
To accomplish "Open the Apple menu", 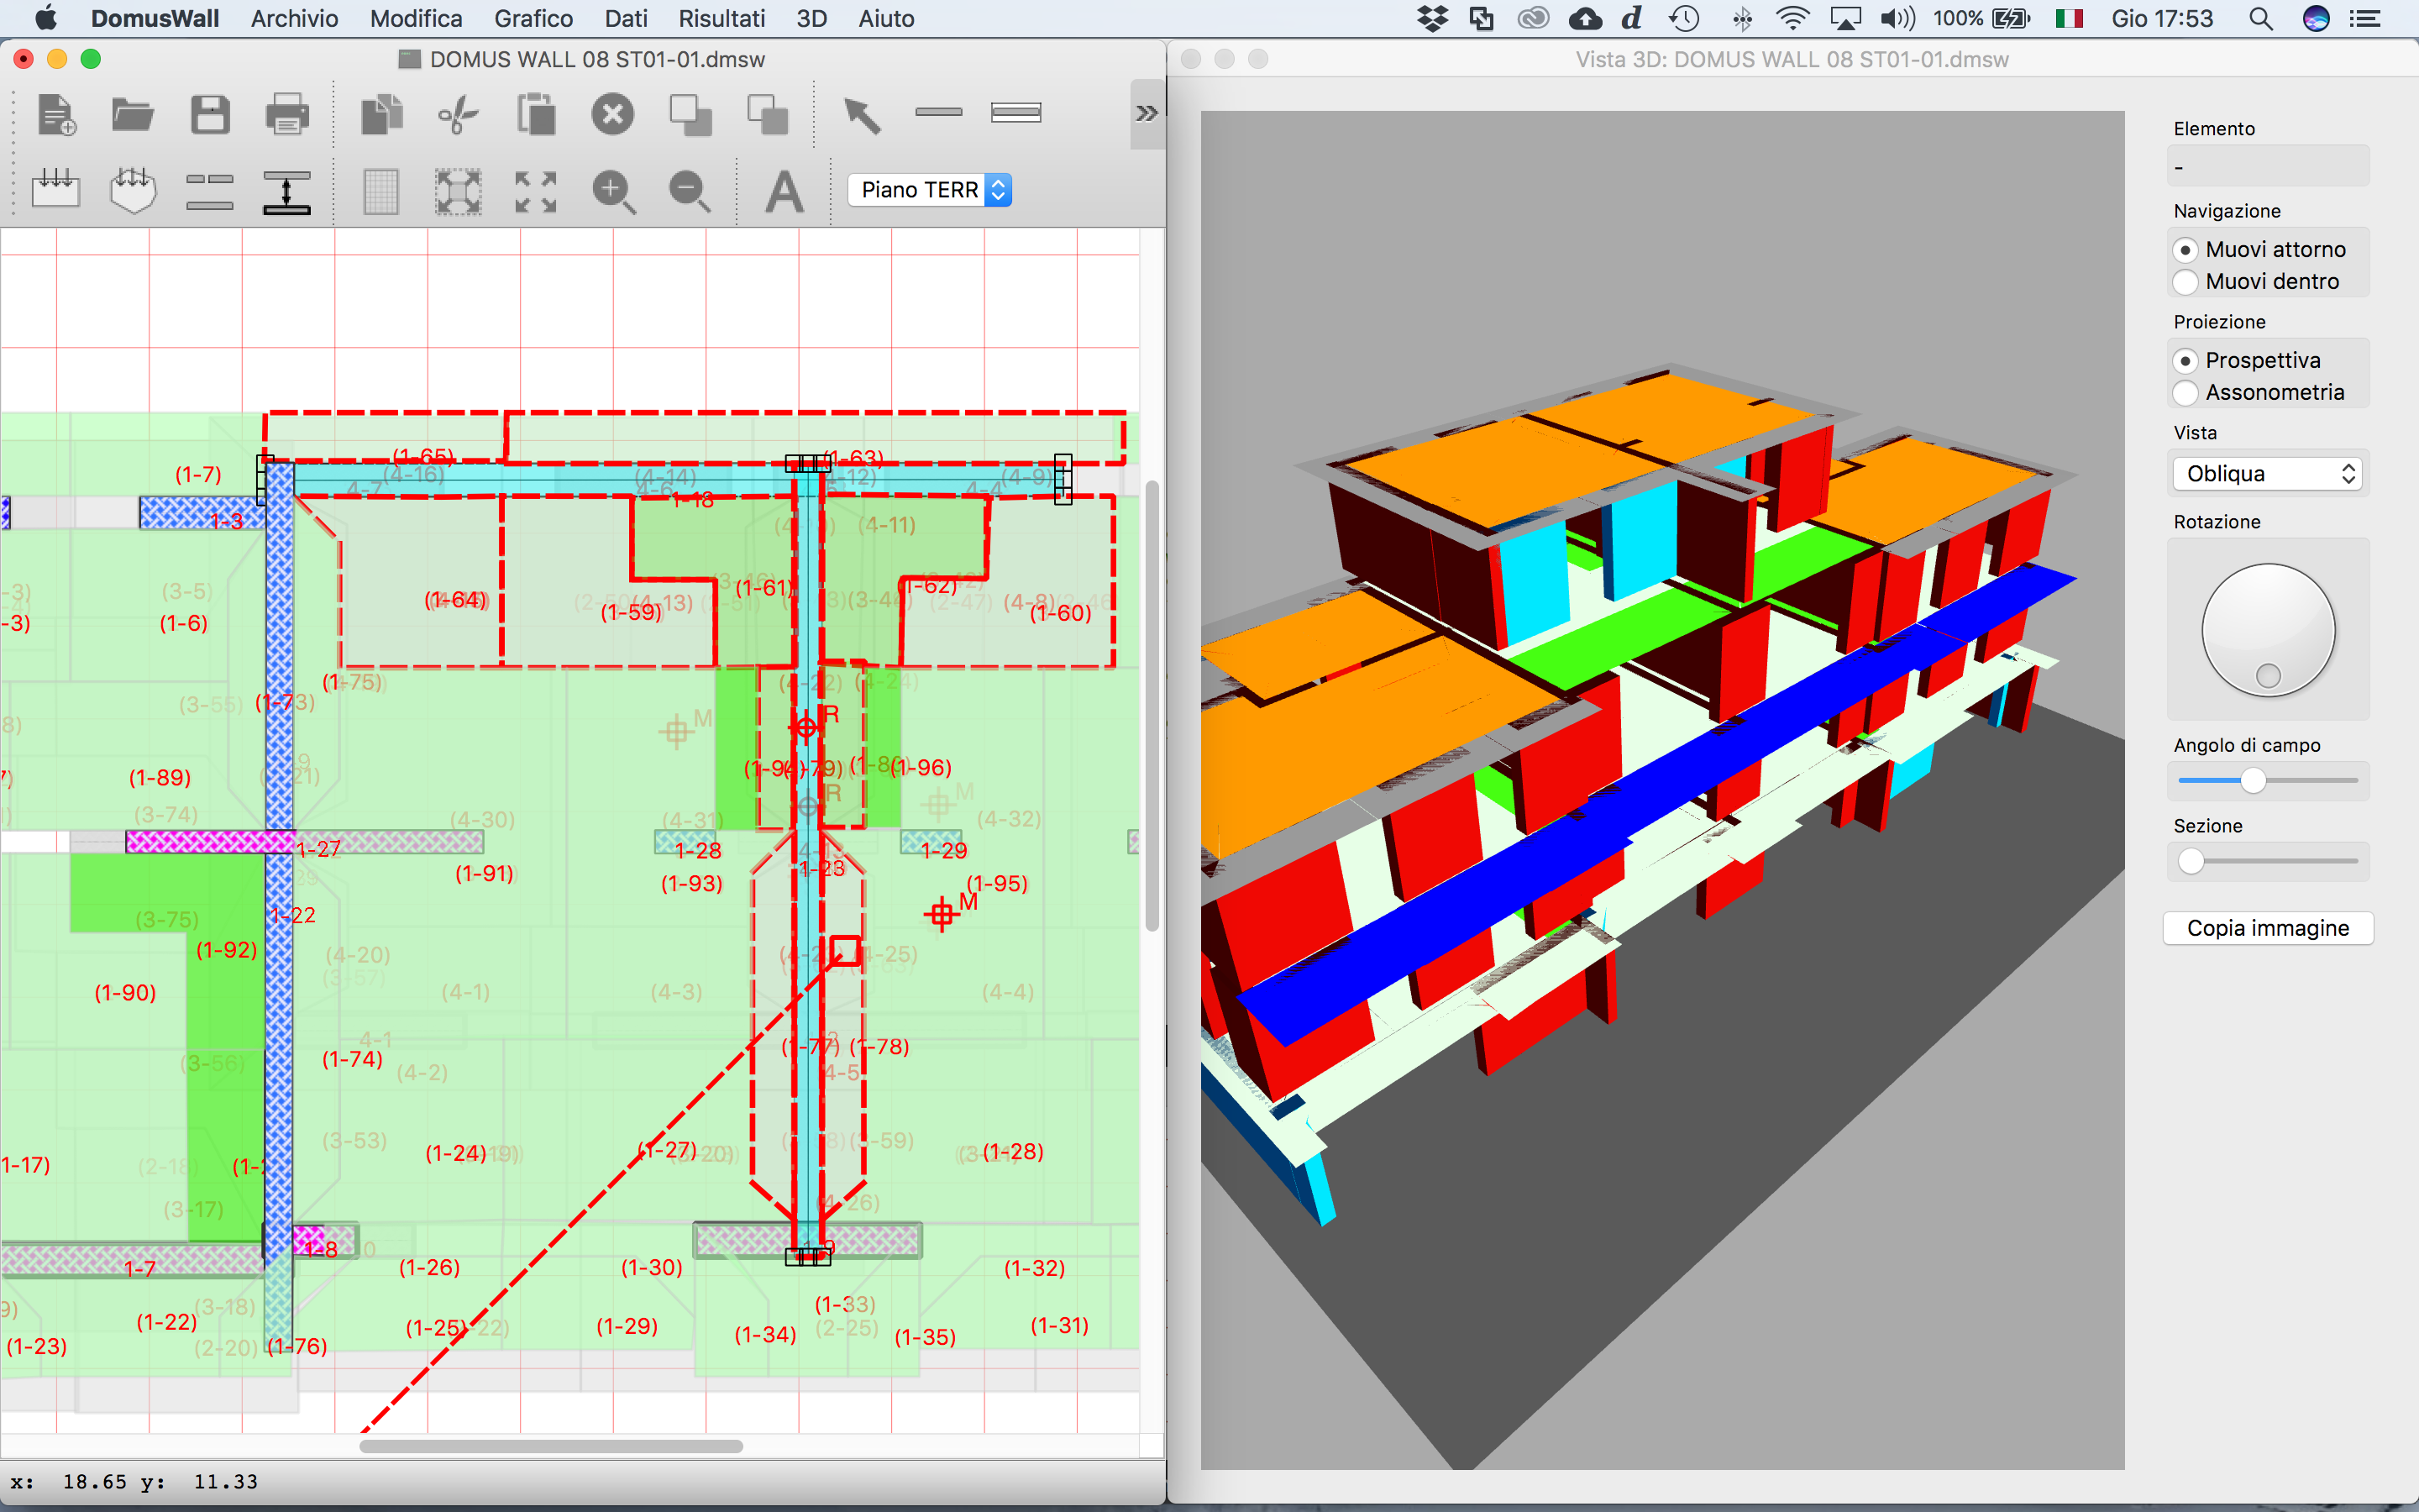I will [46, 18].
